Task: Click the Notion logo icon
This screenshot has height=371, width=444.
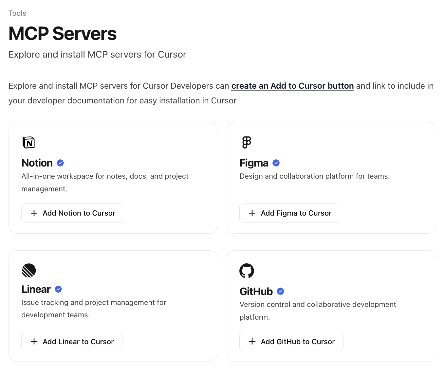Action: (x=28, y=142)
